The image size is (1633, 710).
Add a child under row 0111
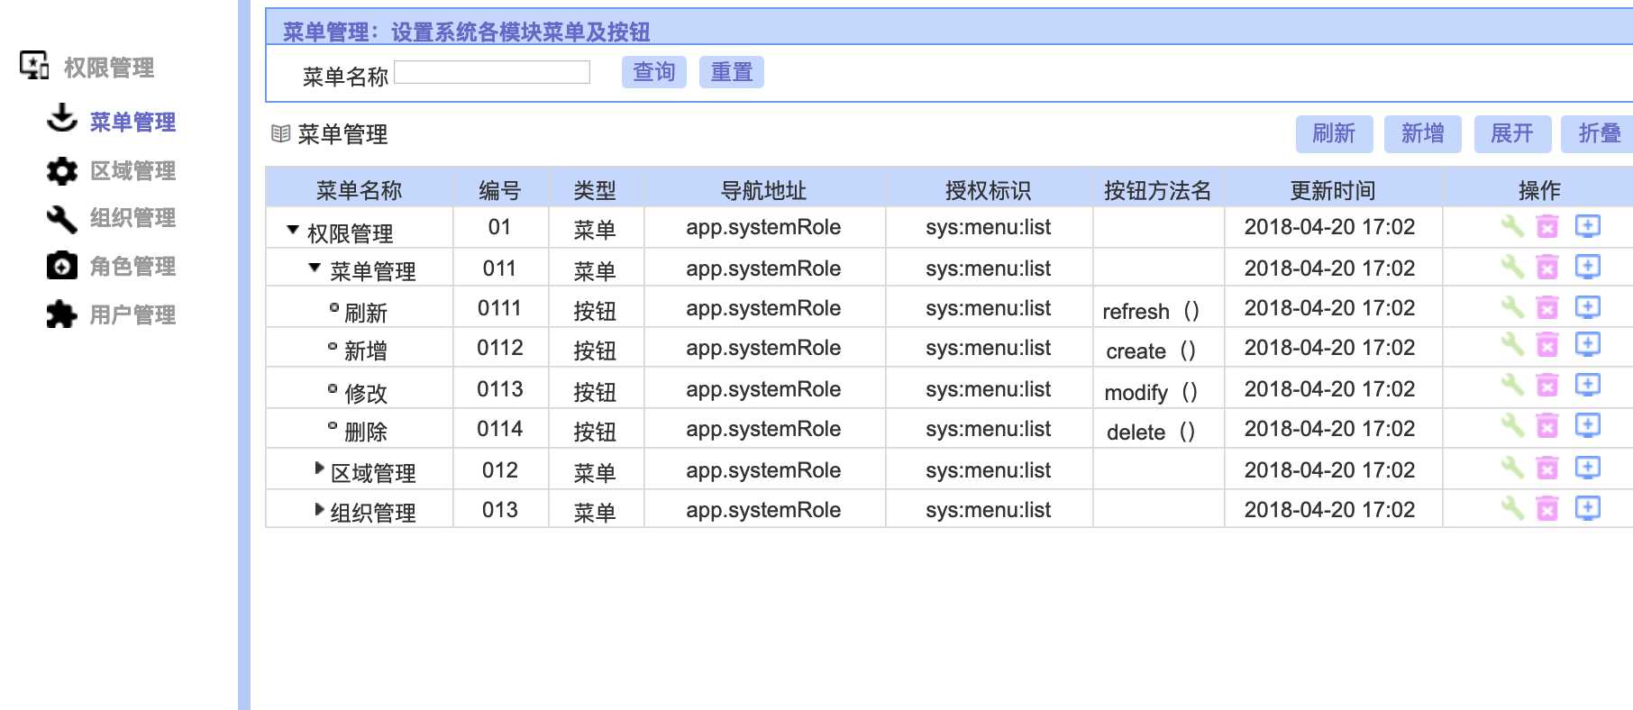[x=1587, y=307]
